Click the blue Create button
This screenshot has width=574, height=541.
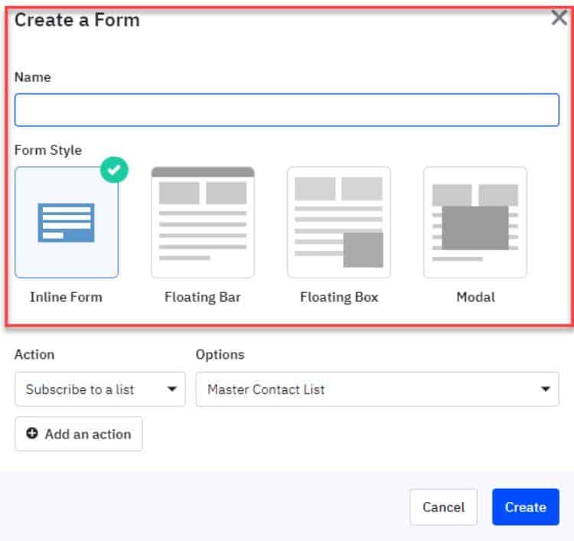point(525,507)
